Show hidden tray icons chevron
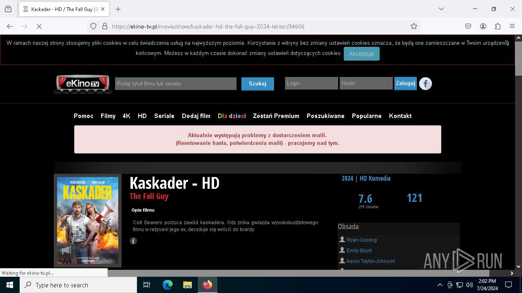This screenshot has height=293, width=522. click(x=440, y=285)
